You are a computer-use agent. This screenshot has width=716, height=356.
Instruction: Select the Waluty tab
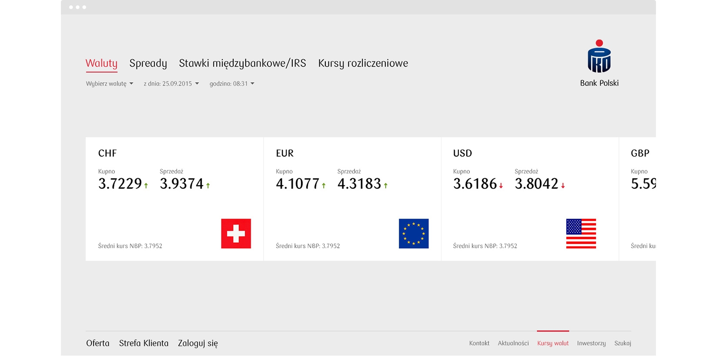pos(101,63)
